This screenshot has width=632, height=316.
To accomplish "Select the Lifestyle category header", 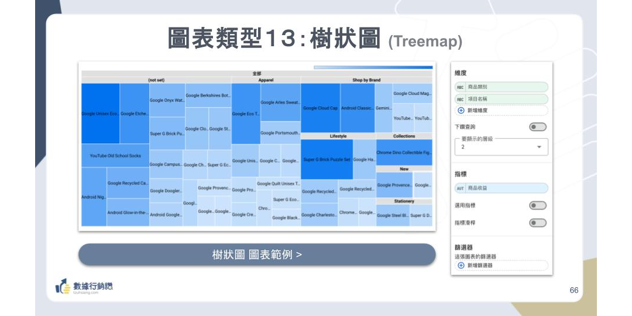I will click(338, 136).
